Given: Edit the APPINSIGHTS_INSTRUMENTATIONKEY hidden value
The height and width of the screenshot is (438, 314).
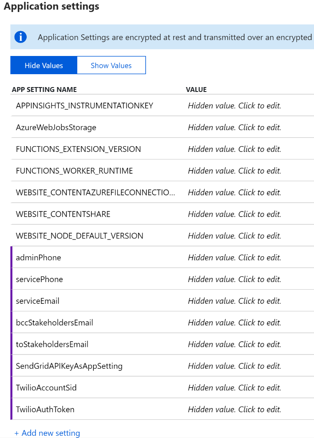Looking at the screenshot, I should pyautogui.click(x=235, y=106).
